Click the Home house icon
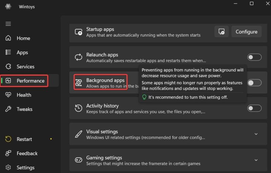 (x=8, y=38)
